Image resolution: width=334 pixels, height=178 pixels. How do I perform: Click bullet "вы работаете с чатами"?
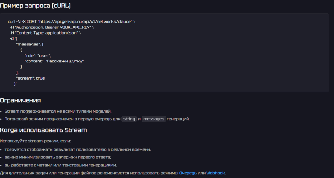click(61, 165)
